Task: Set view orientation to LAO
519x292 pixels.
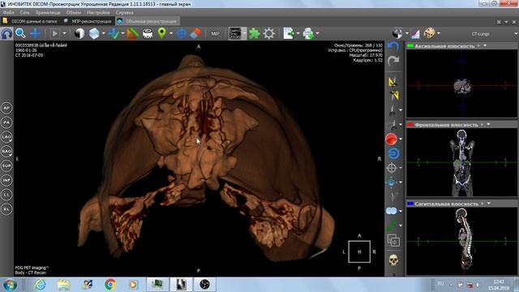Action: (6, 137)
